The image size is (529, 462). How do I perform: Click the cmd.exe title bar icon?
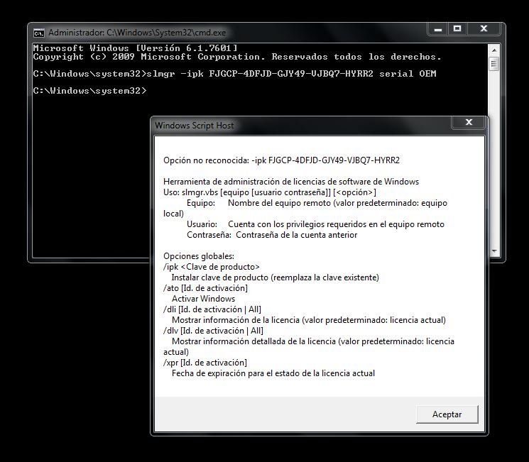click(39, 33)
